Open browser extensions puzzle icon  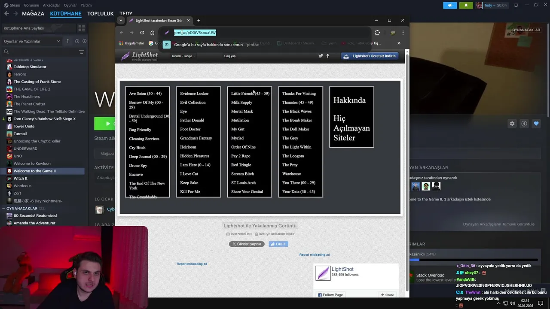click(377, 33)
